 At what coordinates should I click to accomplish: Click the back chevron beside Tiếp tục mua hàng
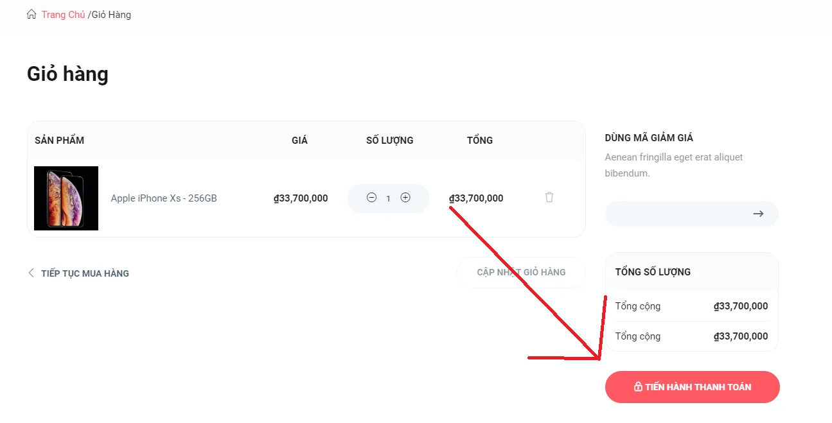point(31,273)
